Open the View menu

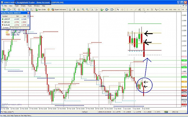pyautogui.click(x=11, y=6)
